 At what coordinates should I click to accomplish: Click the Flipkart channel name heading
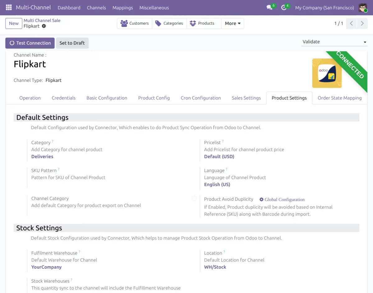tap(30, 64)
